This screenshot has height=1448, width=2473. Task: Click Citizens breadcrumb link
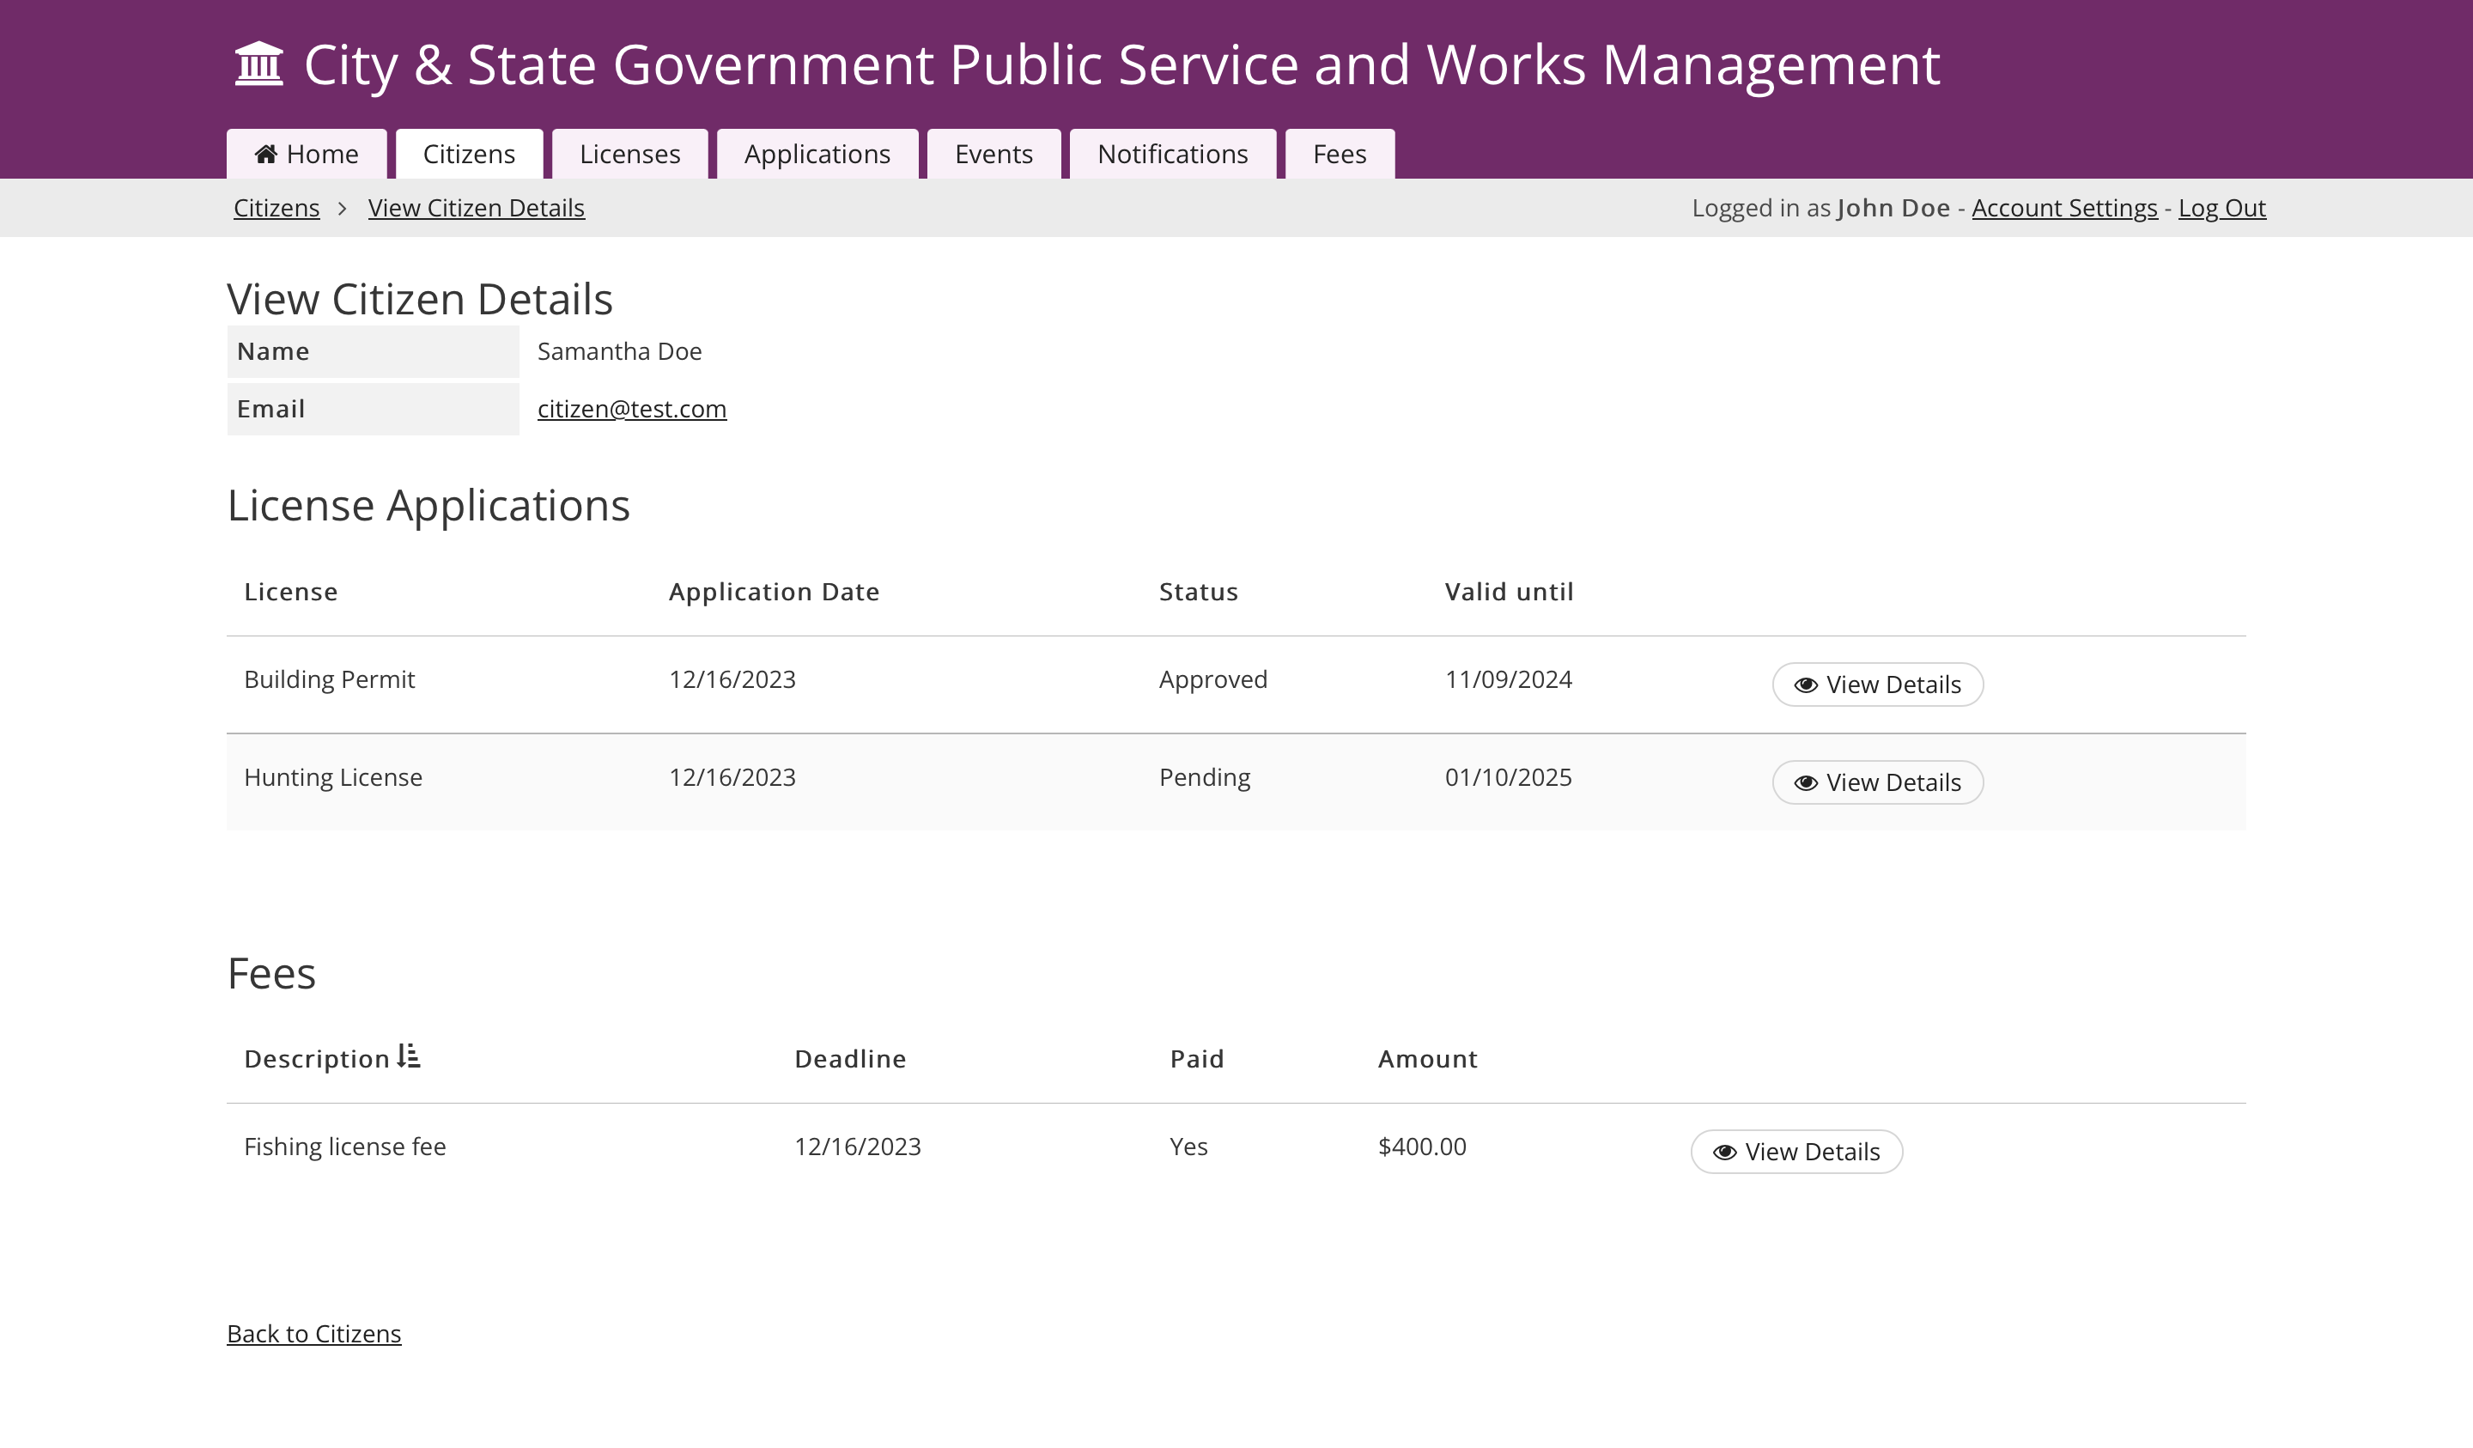pos(276,208)
